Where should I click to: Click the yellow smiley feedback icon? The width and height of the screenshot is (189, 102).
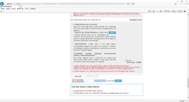pos(187,4)
